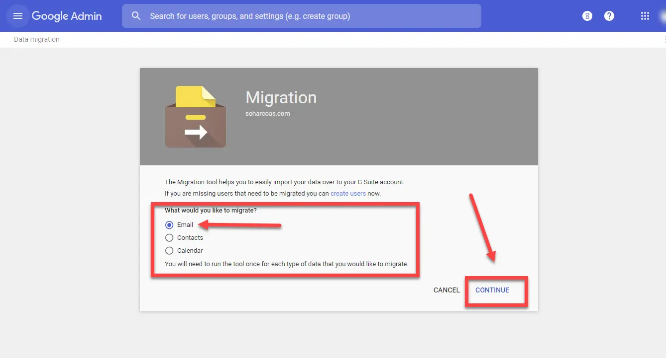Image resolution: width=666 pixels, height=358 pixels.
Task: Select the Calendar radio button
Action: 169,251
